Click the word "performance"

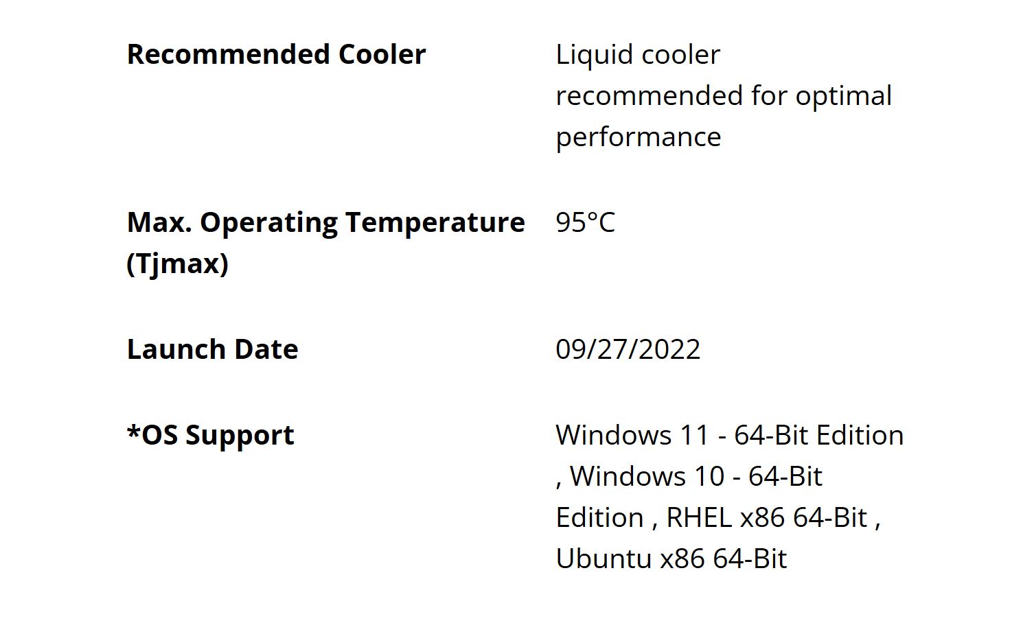pos(638,137)
